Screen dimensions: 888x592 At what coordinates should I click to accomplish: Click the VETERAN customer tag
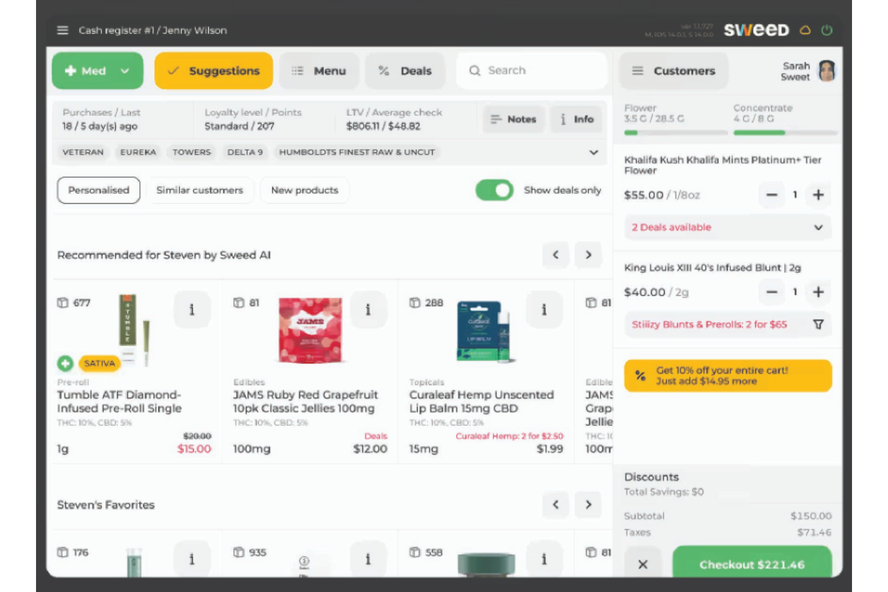pyautogui.click(x=83, y=152)
